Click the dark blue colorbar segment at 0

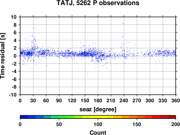click(24, 117)
